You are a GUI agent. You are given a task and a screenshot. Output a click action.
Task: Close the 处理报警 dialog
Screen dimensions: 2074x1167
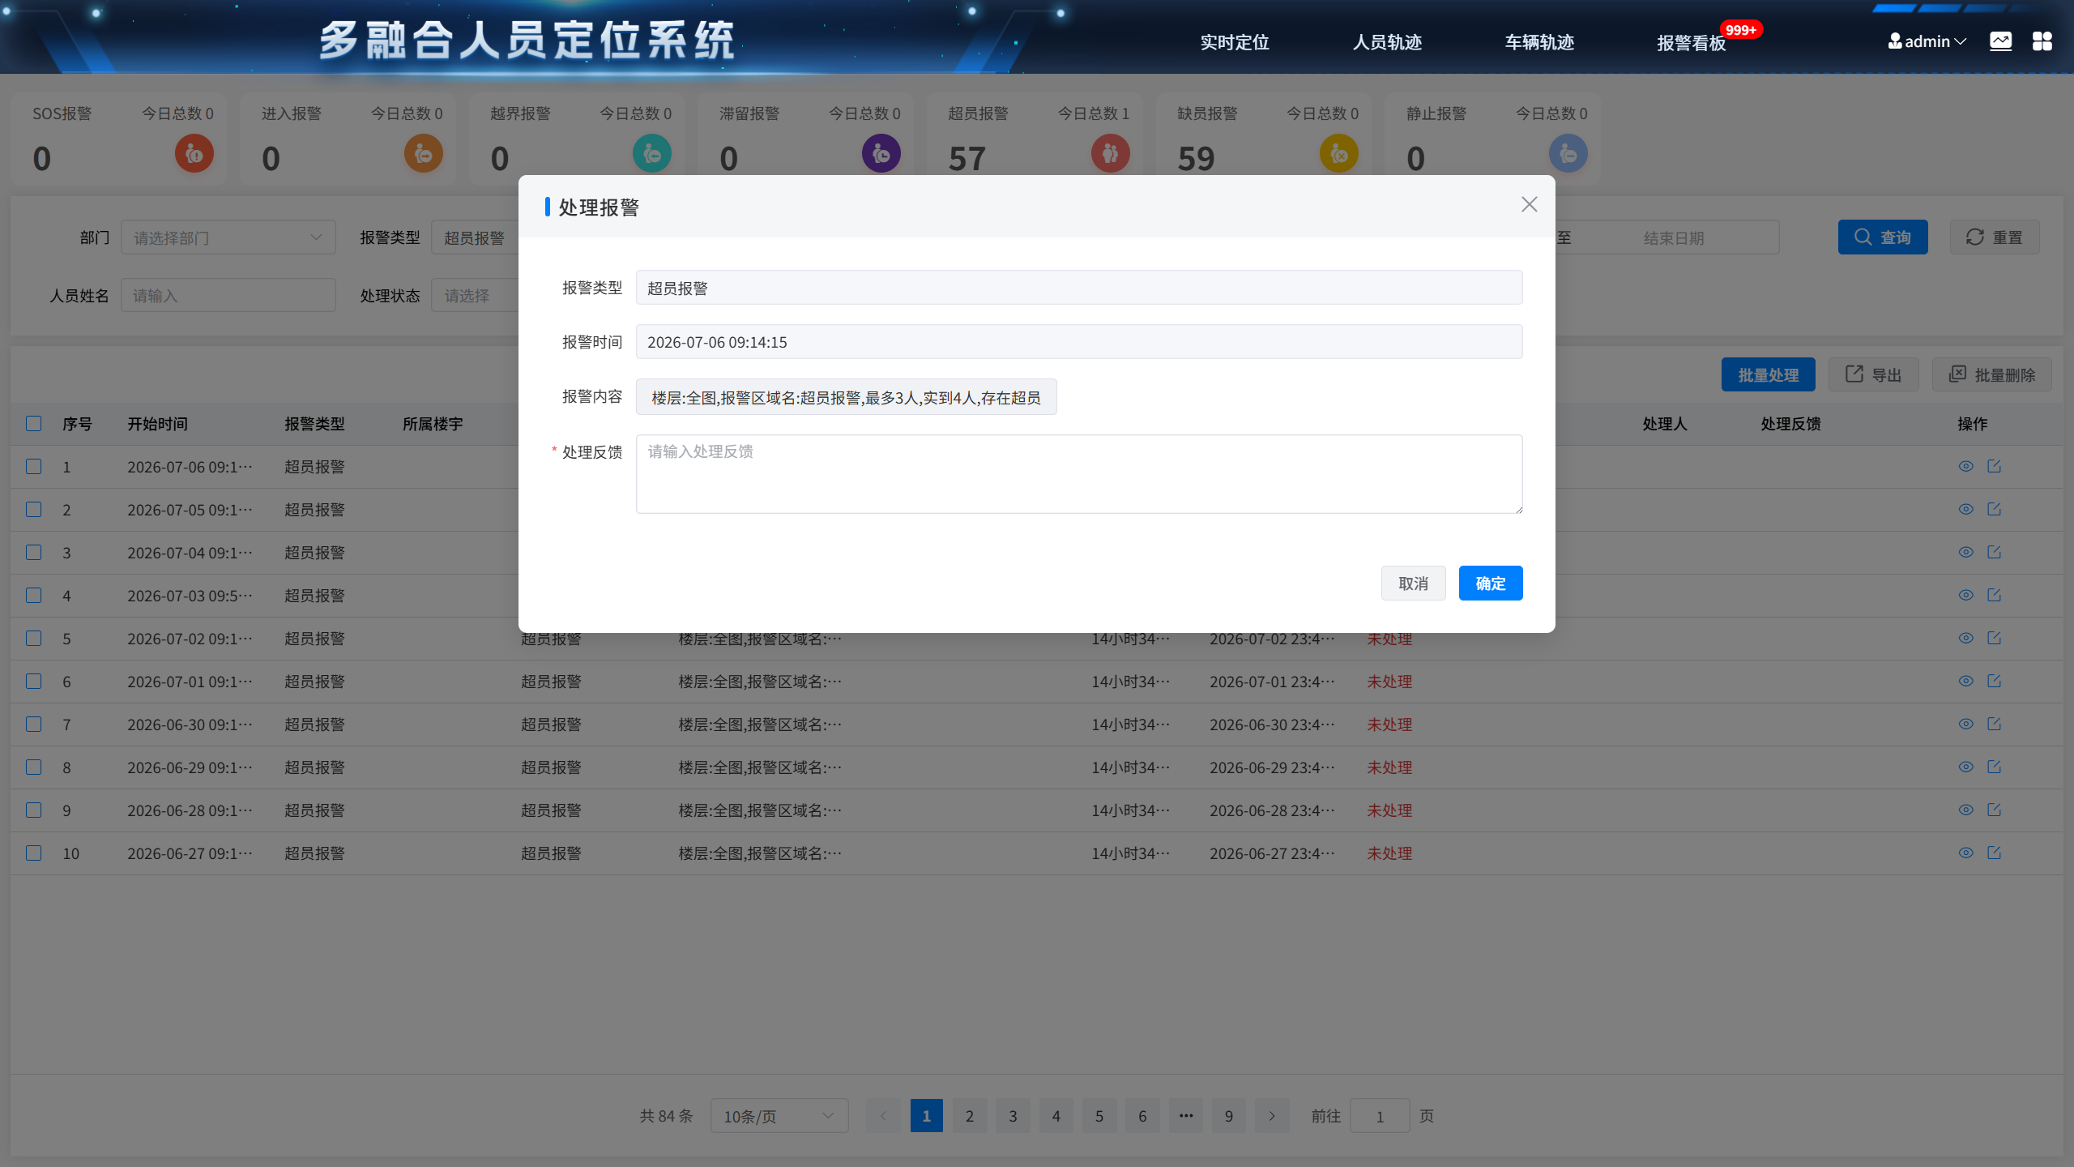click(1529, 204)
